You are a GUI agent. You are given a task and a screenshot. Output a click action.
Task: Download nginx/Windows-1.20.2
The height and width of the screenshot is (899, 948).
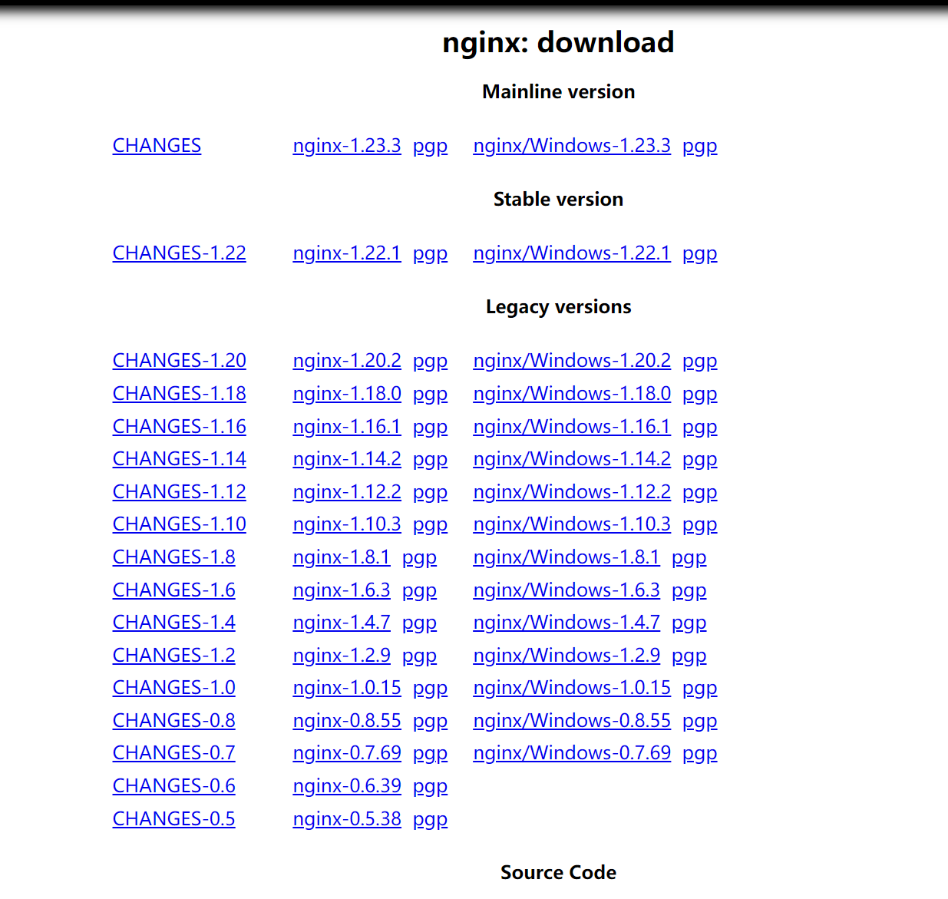click(x=572, y=361)
